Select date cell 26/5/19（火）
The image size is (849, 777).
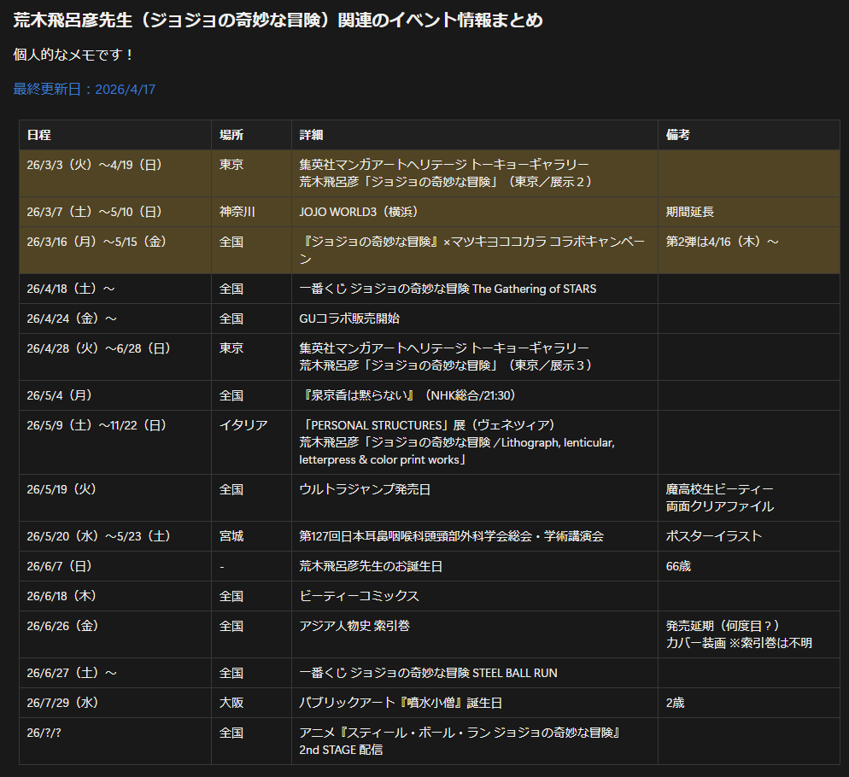pos(115,498)
